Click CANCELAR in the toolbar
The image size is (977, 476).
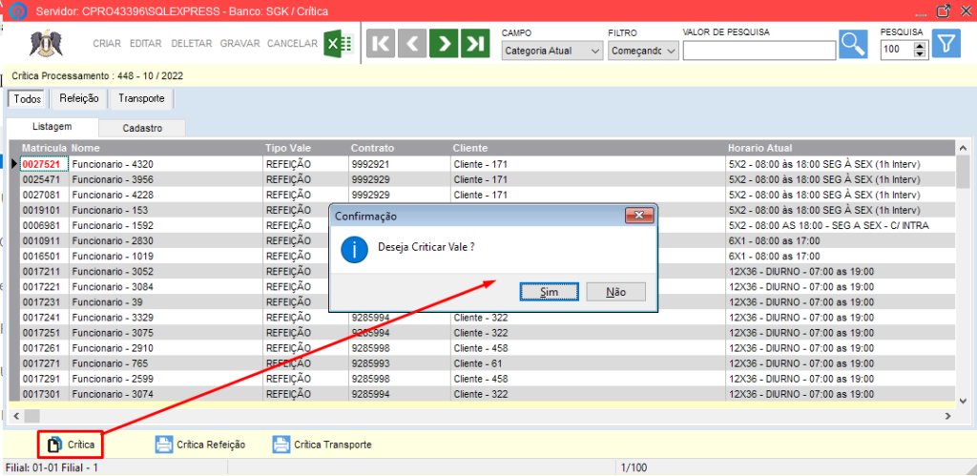tap(292, 44)
